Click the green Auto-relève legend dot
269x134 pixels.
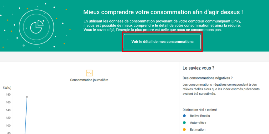click(184, 122)
